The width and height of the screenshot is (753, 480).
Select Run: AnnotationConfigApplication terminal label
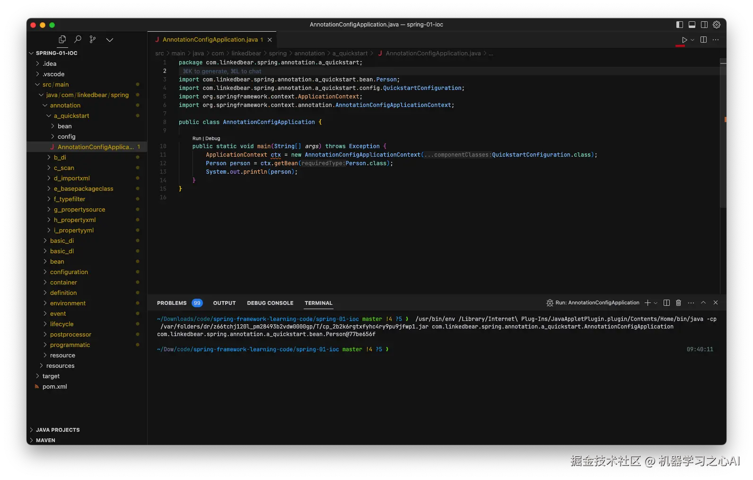[x=593, y=303]
